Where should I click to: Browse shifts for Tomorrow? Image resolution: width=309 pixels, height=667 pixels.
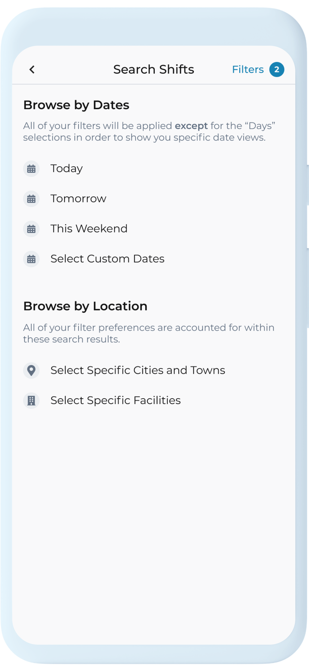78,198
